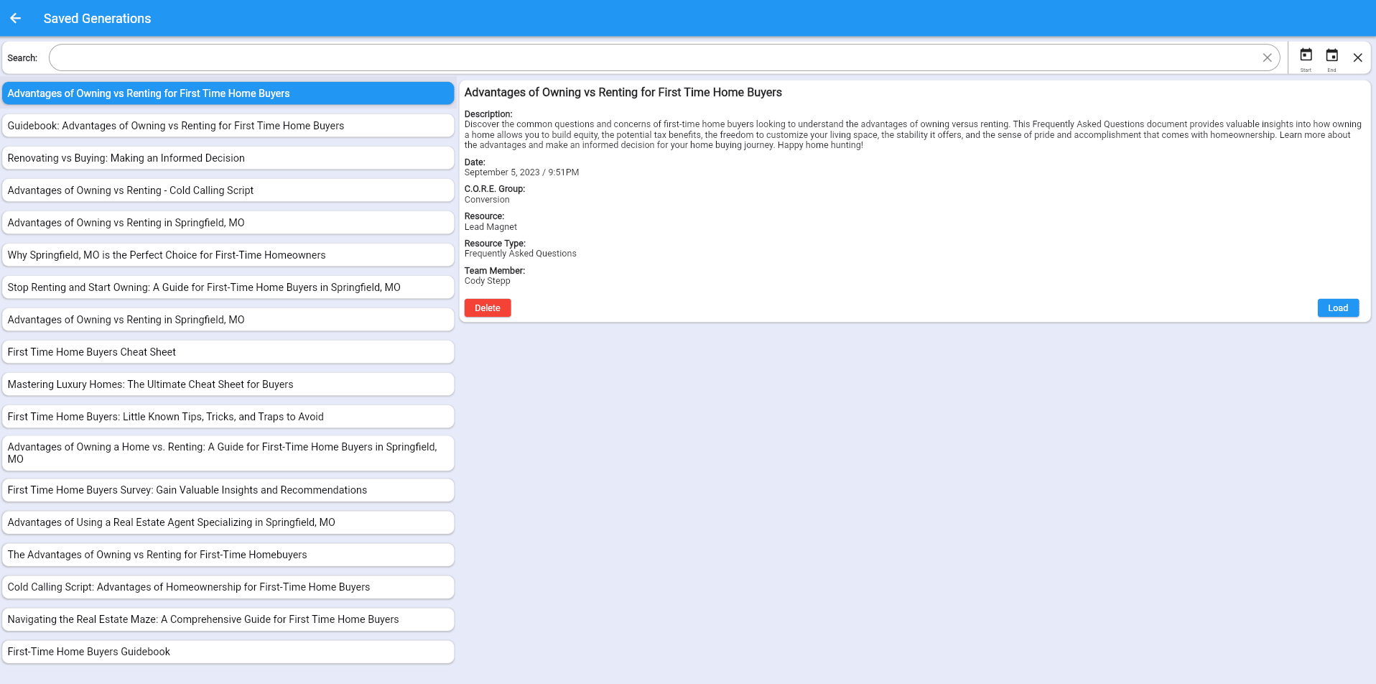
Task: Click into the Search input field
Action: (x=646, y=58)
